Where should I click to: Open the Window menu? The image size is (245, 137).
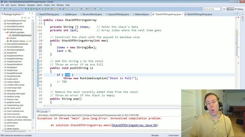[60, 5]
